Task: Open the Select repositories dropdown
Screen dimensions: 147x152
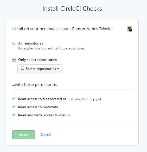Action: coord(40,69)
